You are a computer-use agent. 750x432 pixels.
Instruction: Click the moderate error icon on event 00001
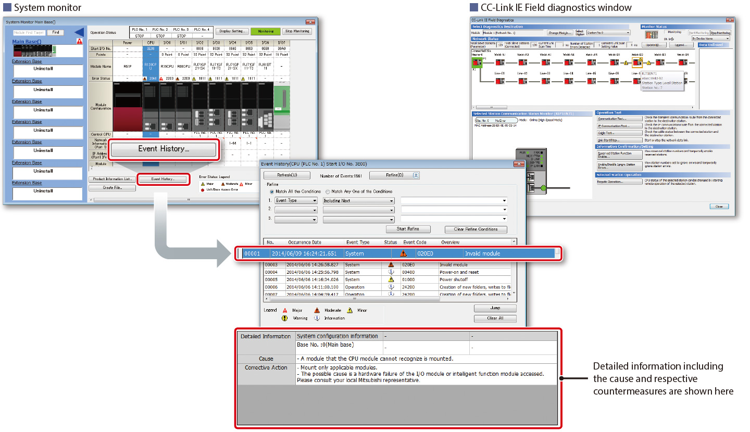click(x=403, y=253)
